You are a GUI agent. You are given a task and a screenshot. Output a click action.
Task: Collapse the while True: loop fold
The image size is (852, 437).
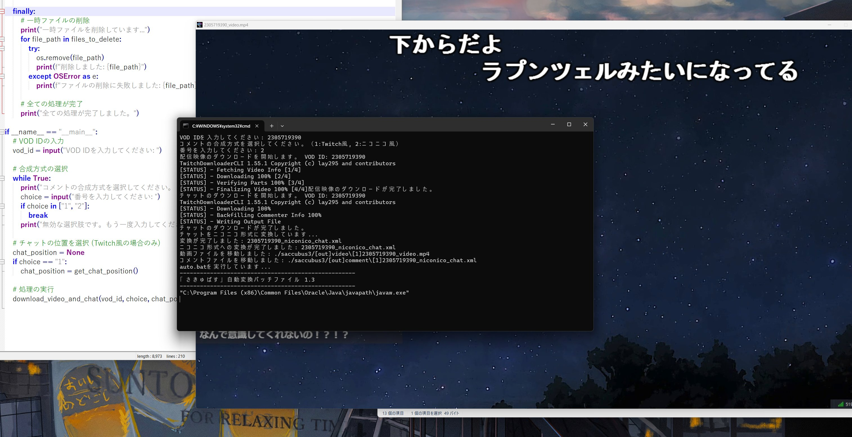tap(2, 178)
